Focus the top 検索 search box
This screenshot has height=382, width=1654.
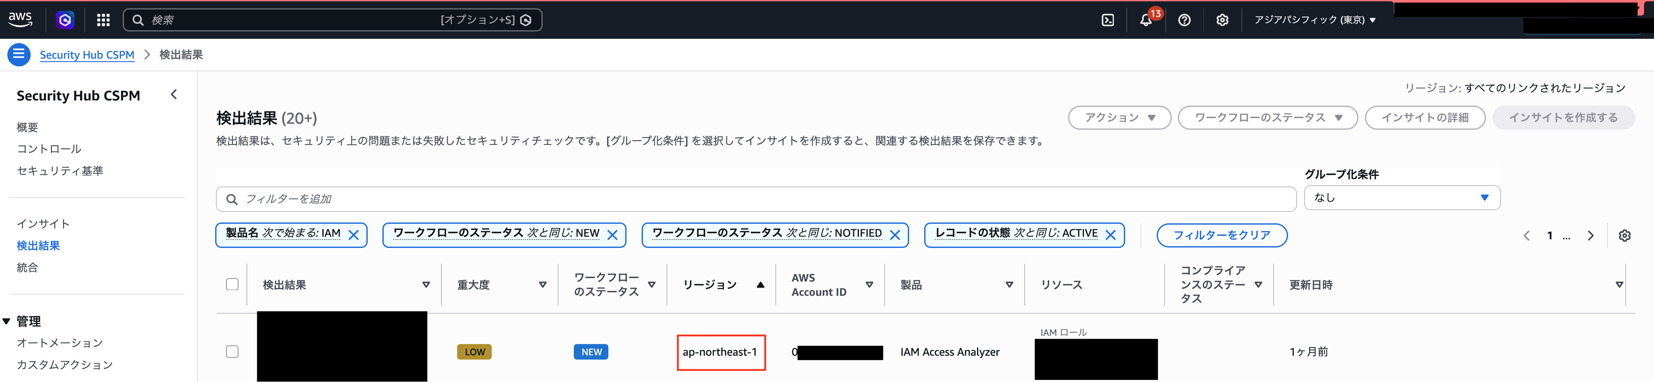click(332, 20)
